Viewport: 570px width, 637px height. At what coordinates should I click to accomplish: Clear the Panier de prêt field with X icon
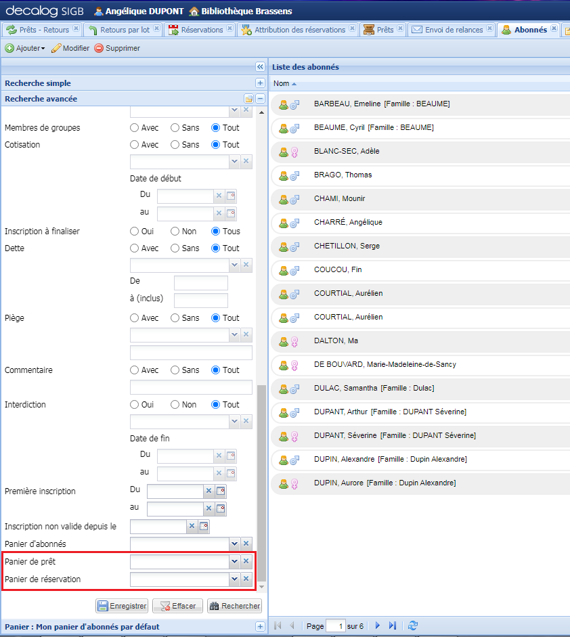coord(246,561)
